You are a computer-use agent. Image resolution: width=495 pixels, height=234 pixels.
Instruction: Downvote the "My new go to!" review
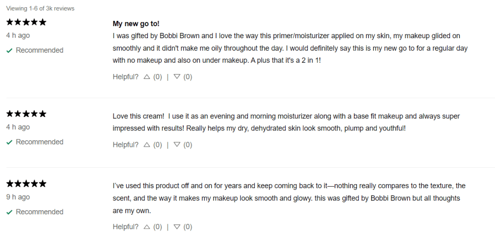[x=177, y=76]
